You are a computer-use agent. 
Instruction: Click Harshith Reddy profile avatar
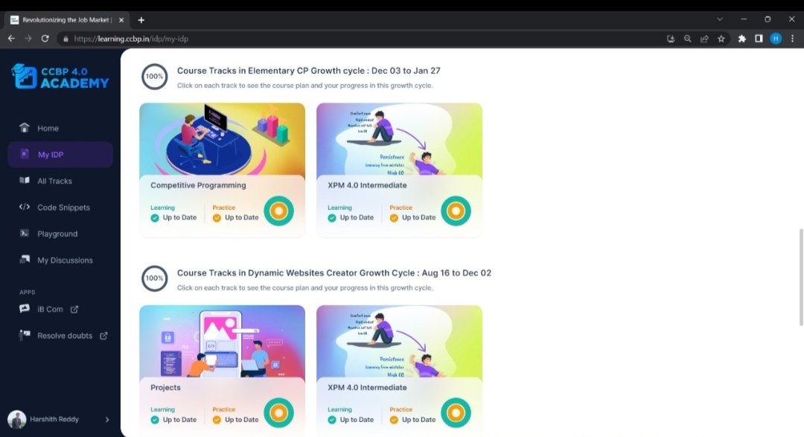click(x=17, y=420)
